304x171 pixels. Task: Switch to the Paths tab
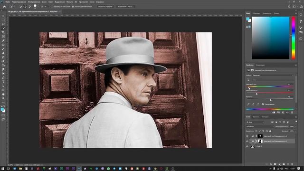point(265,117)
